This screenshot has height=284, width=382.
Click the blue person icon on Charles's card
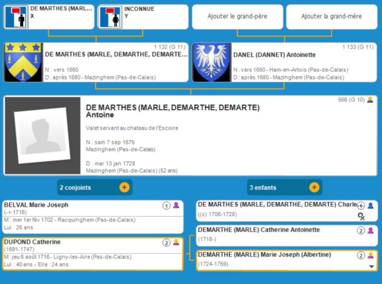370,205
